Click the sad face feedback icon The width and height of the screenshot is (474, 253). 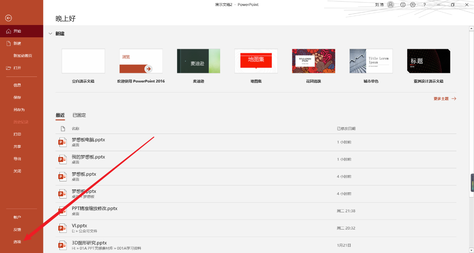coord(413,4)
